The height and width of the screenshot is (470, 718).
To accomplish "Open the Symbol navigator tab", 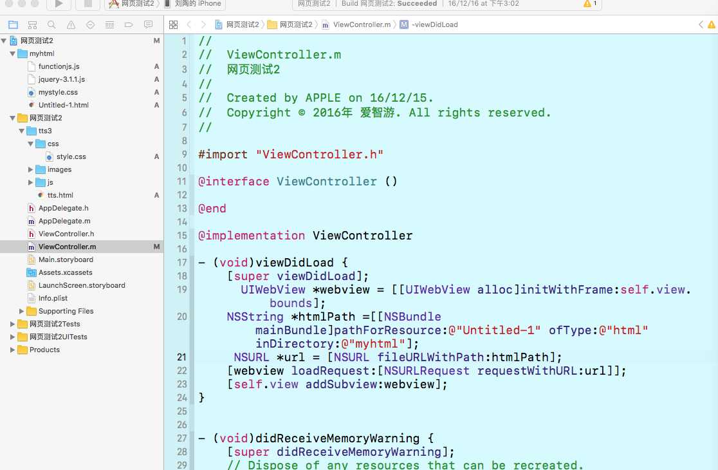I will (x=33, y=24).
